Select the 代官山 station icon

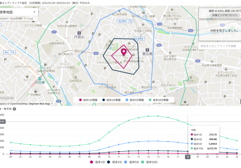coord(79,33)
